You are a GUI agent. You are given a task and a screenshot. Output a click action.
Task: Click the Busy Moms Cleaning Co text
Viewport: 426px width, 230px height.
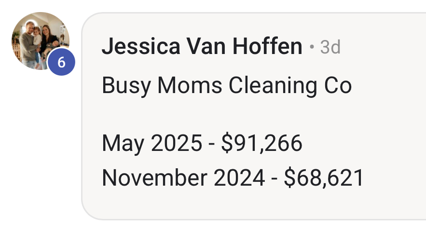coord(227,86)
